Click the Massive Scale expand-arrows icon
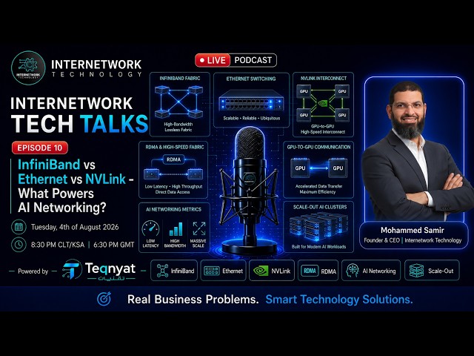The image size is (474, 356). [199, 228]
